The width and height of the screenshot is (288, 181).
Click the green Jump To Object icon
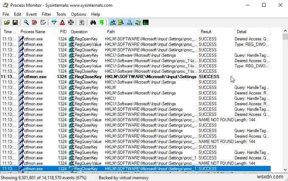pyautogui.click(x=102, y=22)
